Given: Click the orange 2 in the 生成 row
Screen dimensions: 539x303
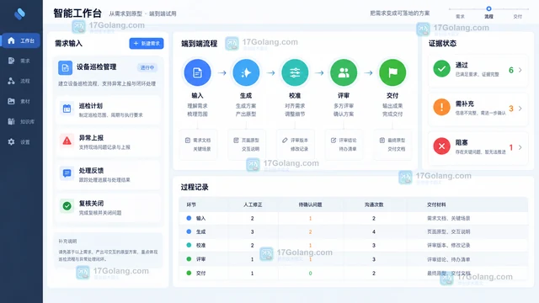Looking at the screenshot, I should [310, 232].
